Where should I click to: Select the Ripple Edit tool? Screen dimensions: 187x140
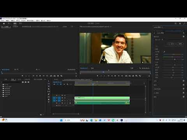(49, 86)
